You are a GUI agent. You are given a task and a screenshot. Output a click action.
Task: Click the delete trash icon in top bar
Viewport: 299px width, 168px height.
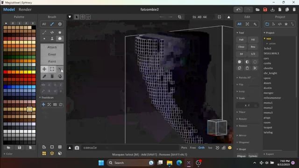(294, 9)
